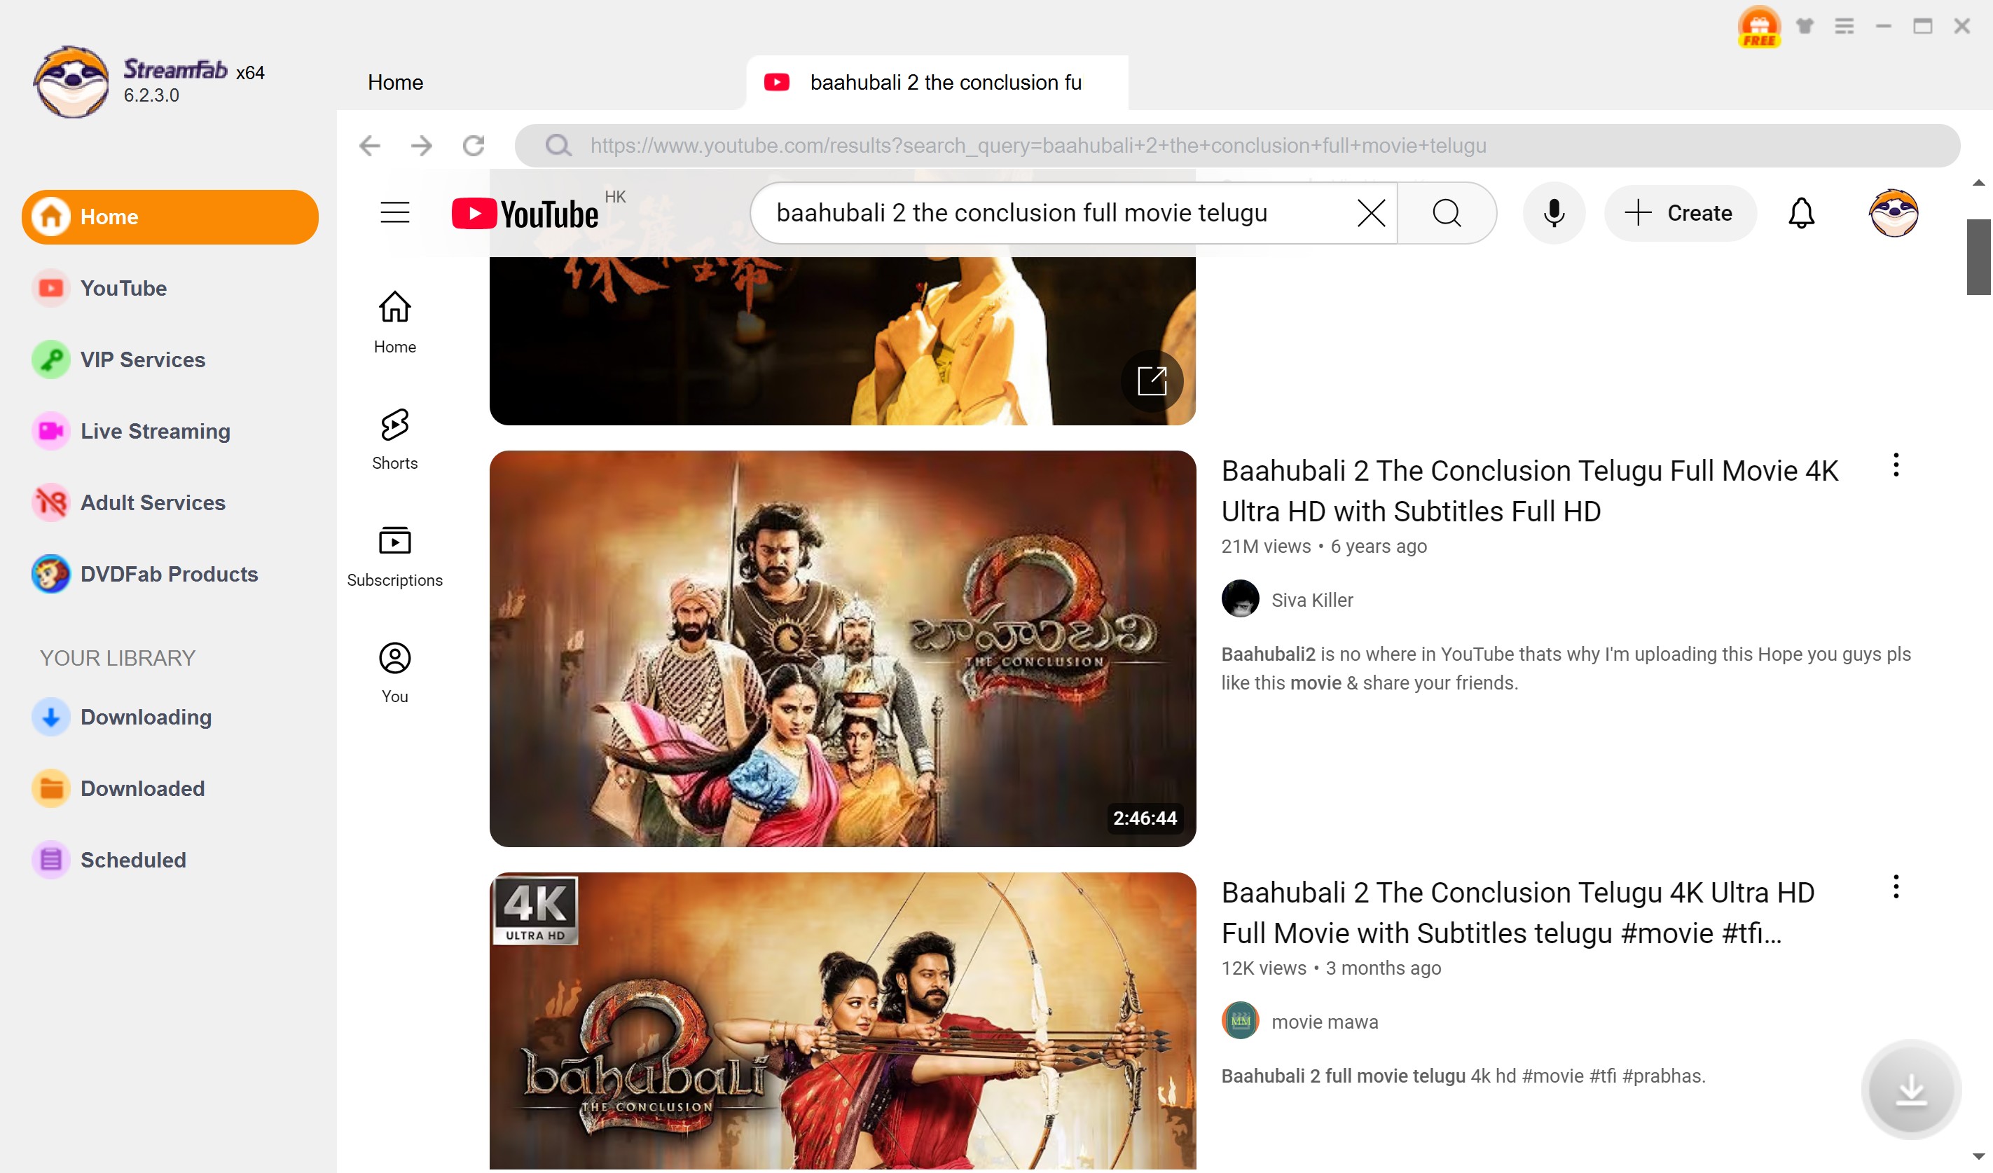Click the YouTube Create button
Screen dimensions: 1993x1173
point(1679,213)
